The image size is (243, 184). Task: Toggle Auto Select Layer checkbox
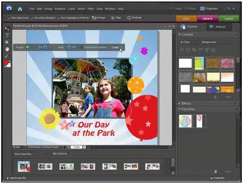pyautogui.click(x=9, y=18)
